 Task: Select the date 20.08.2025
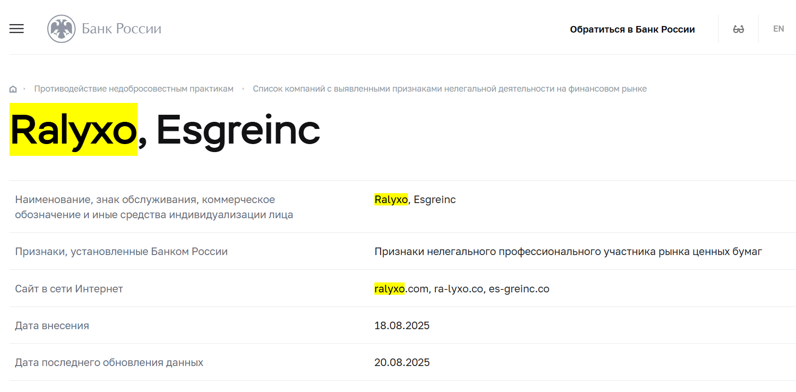(x=402, y=362)
